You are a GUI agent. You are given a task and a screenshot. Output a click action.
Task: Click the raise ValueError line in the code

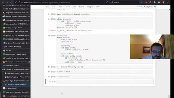pyautogui.click(x=87, y=60)
